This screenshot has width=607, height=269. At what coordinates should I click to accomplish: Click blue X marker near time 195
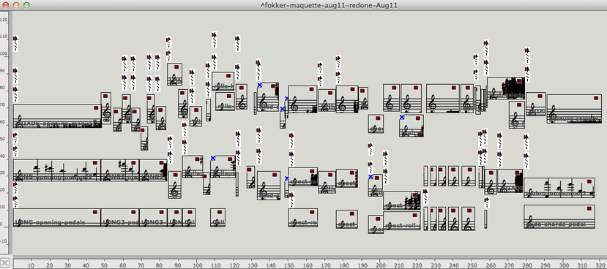pyautogui.click(x=370, y=177)
